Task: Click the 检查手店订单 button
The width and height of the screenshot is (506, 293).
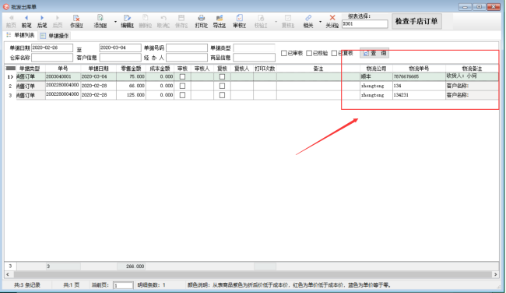Action: click(416, 21)
